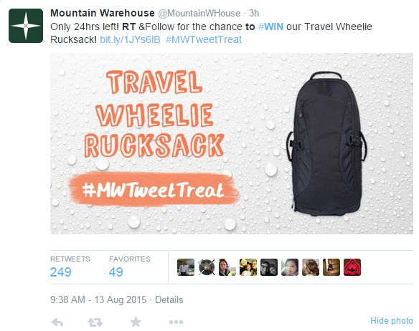Open the @MountainWHouse handle
419x331 pixels.
(x=199, y=13)
